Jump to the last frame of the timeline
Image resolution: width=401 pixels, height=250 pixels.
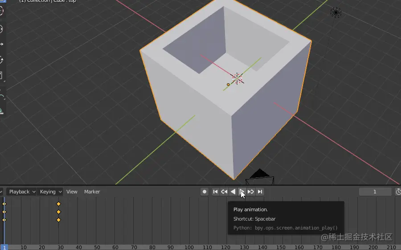[x=260, y=192]
